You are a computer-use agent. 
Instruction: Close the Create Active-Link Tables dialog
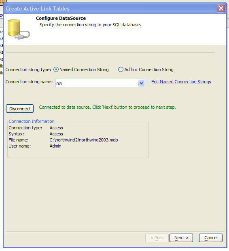point(221,8)
